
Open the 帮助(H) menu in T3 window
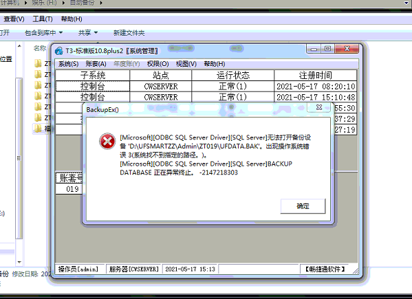tap(215, 64)
